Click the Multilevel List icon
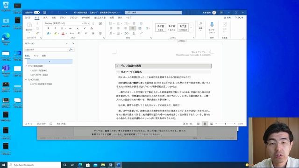 coord(126,23)
